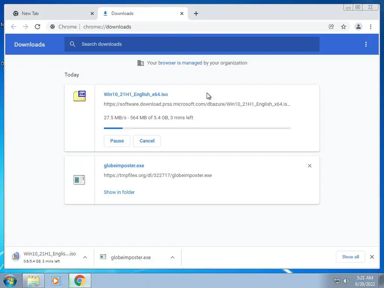Open Windows Explorer from taskbar
Viewport: 384px width, 288px height.
point(33,280)
